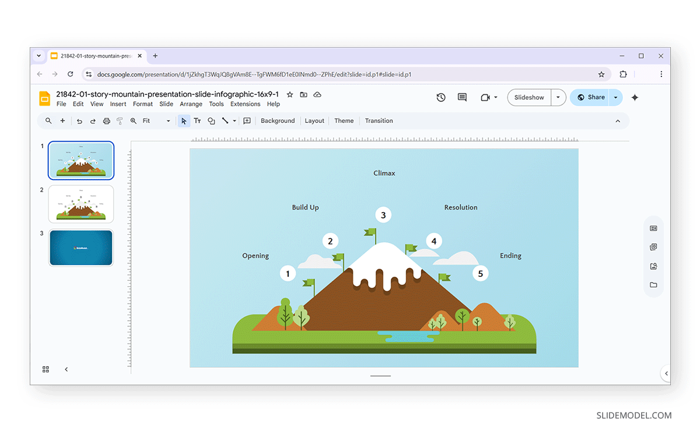
Task: Undo the last action
Action: 79,121
